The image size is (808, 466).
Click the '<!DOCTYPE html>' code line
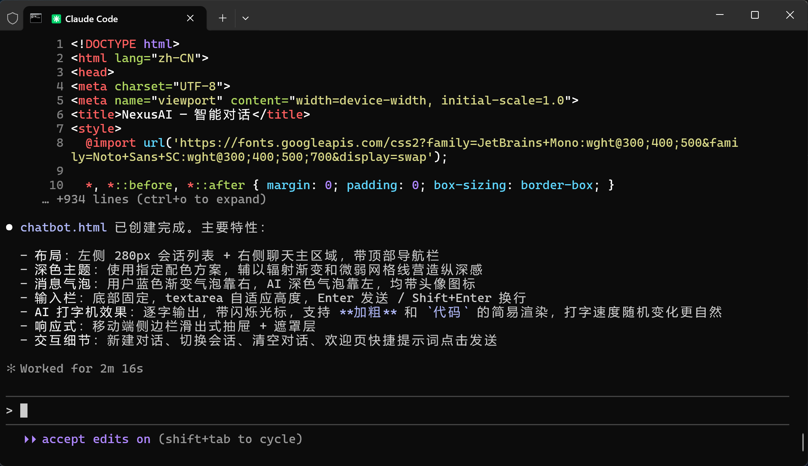[x=125, y=44]
